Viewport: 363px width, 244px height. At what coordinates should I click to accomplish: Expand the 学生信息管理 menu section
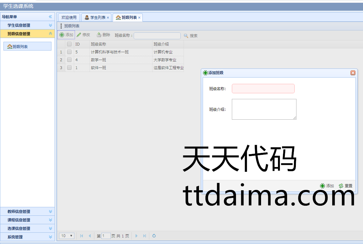50,25
